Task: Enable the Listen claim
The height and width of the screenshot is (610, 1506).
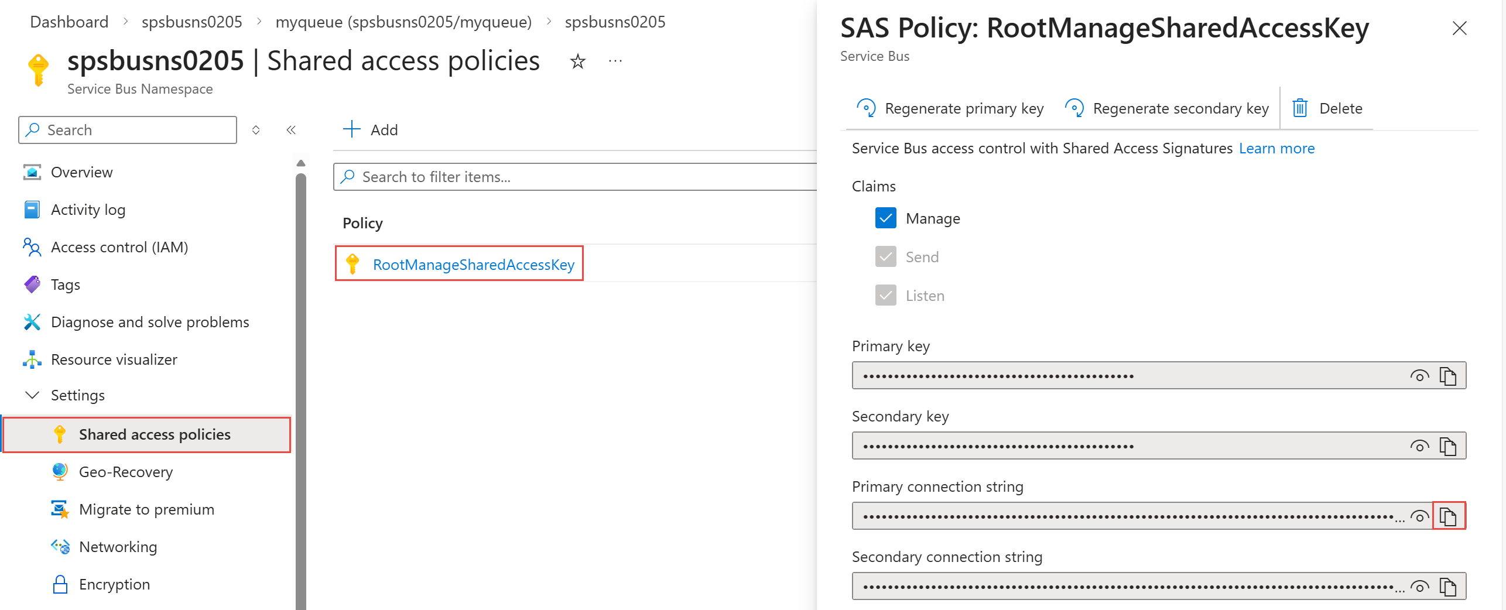Action: tap(885, 295)
